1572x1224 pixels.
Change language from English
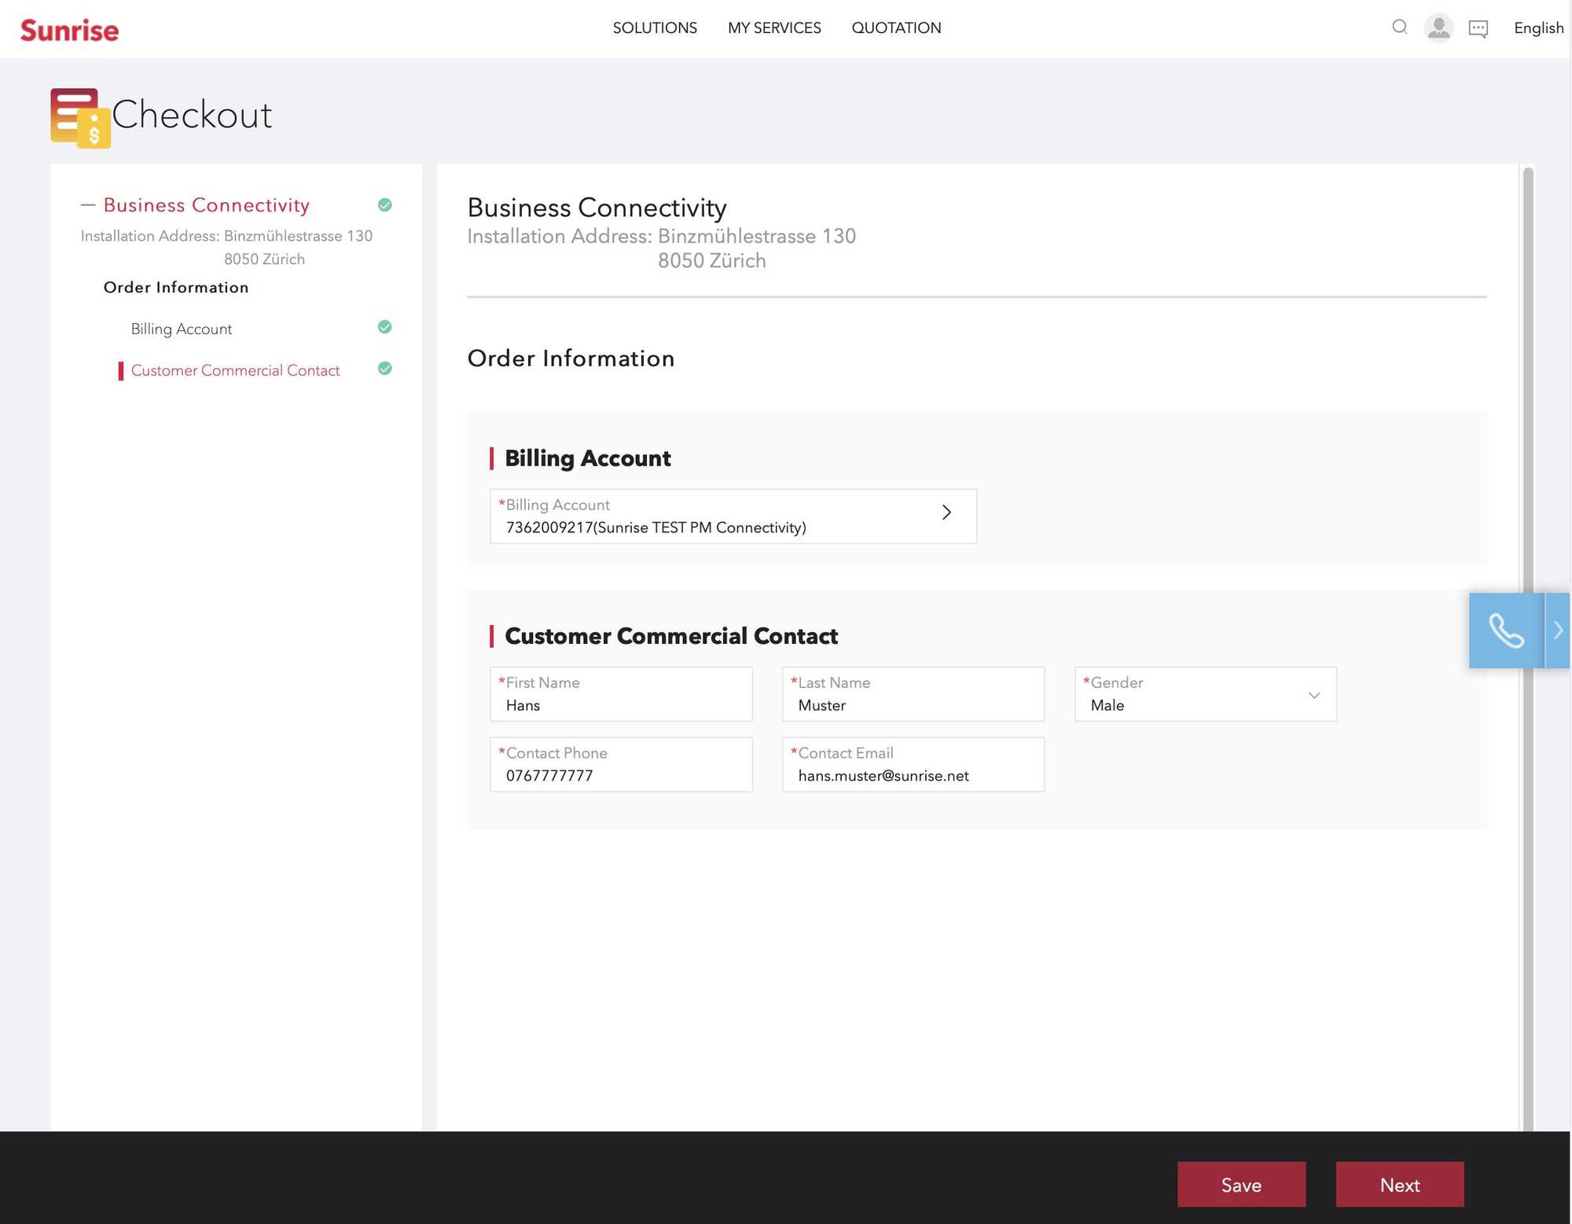pos(1538,28)
